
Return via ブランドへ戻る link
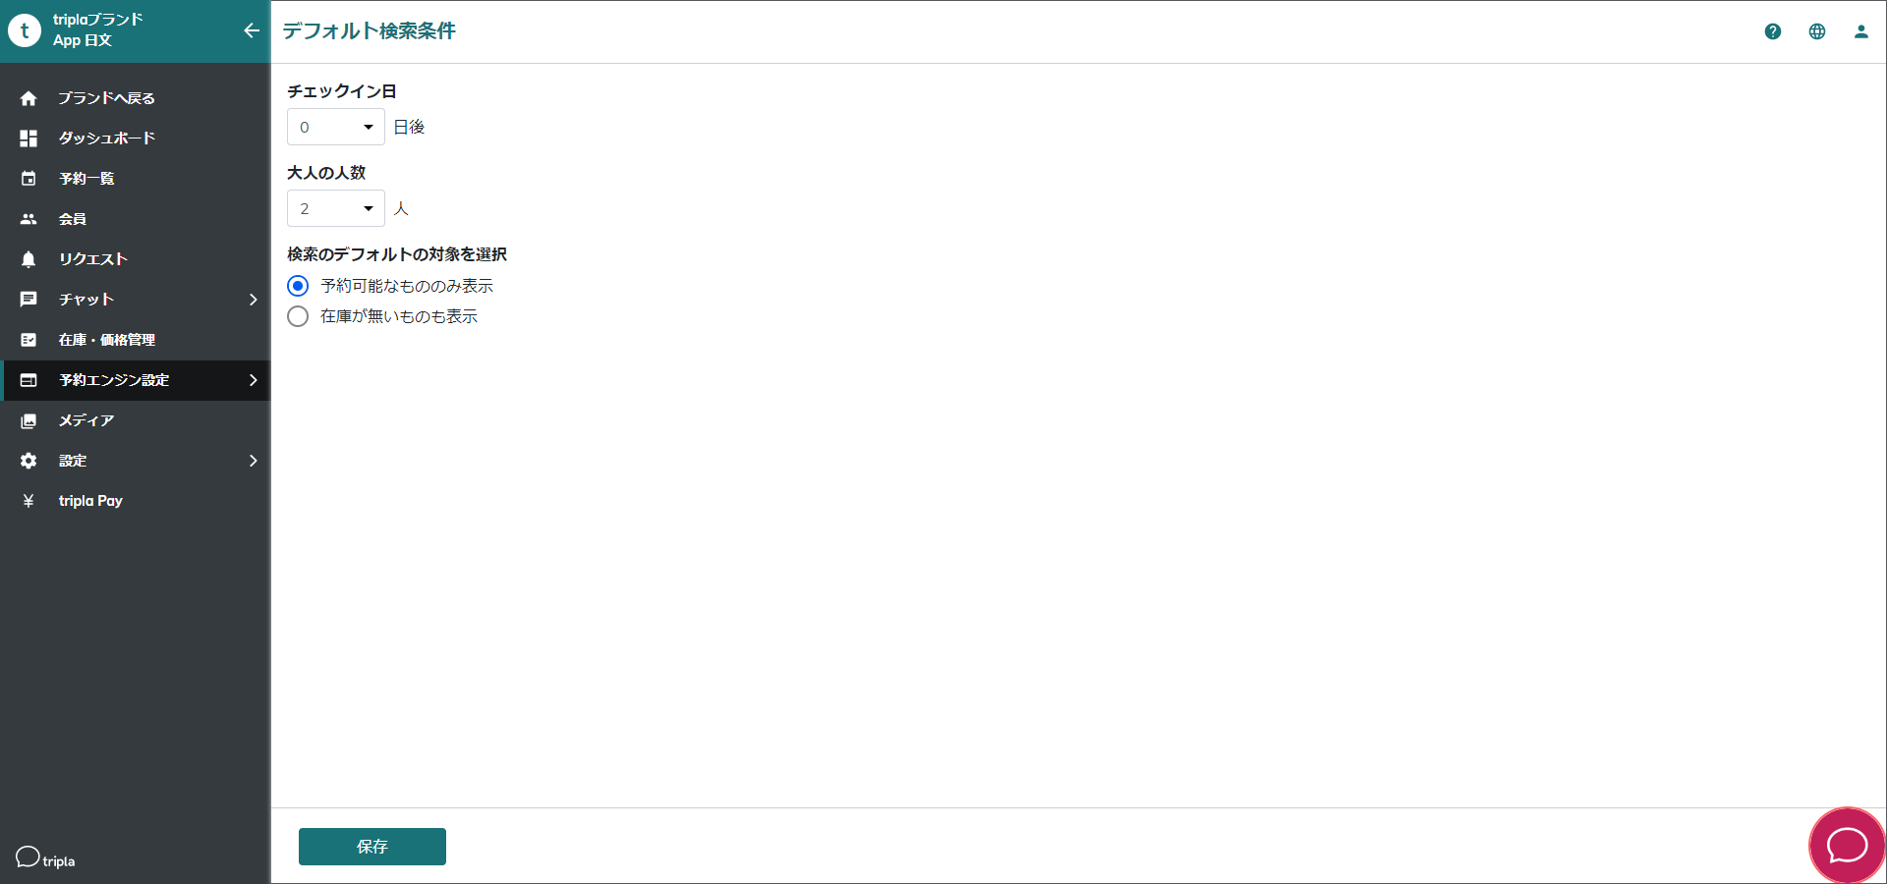(106, 98)
